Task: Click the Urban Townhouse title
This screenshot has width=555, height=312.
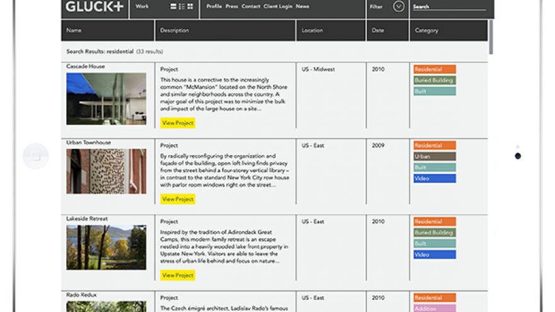Action: point(88,142)
